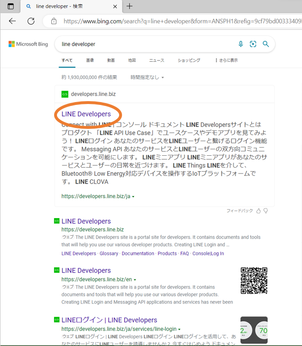Viewport: 302px width, 346px height.
Task: Open the Console|Log In sublink
Action: pyautogui.click(x=208, y=254)
